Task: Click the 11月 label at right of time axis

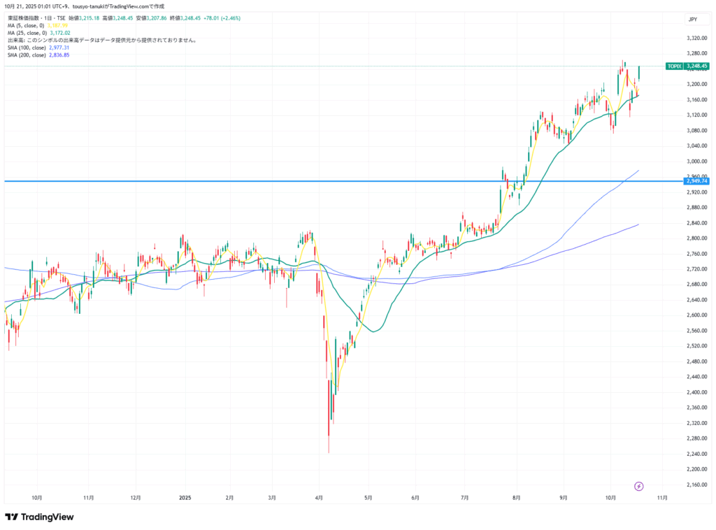Action: coord(662,499)
